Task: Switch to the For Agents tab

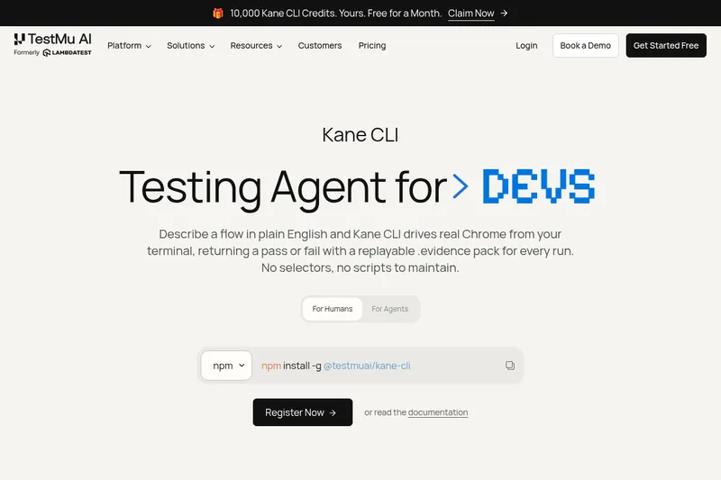Action: pos(390,309)
